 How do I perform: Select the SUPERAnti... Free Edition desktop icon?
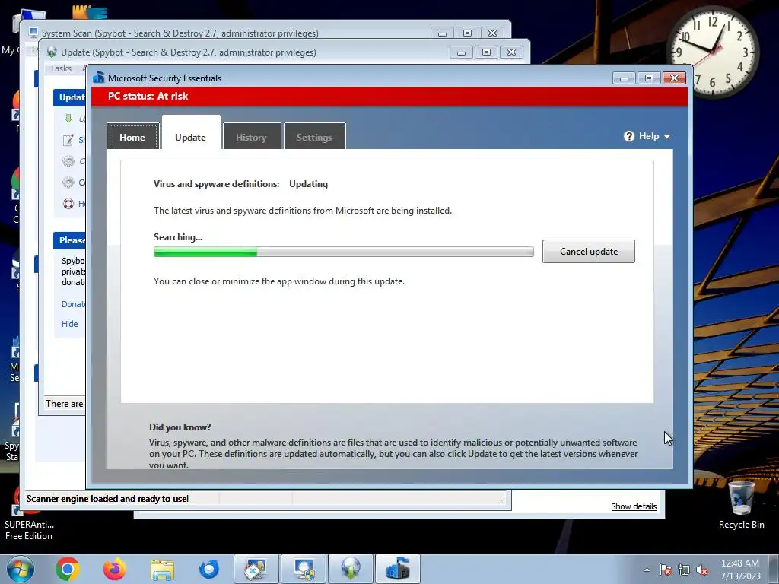pyautogui.click(x=29, y=512)
